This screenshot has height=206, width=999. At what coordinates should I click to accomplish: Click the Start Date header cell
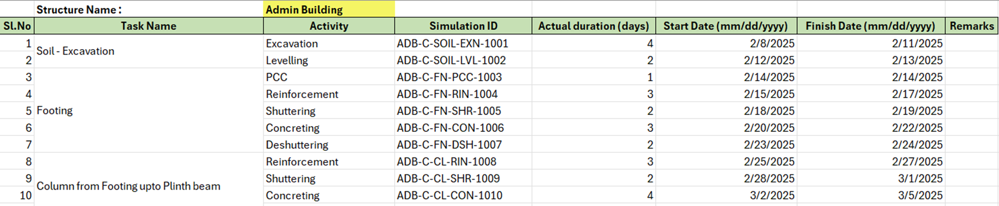726,26
